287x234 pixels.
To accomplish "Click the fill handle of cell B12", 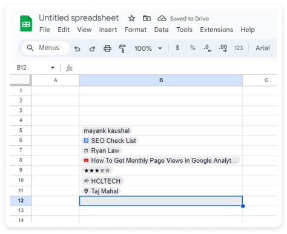I will (243, 206).
